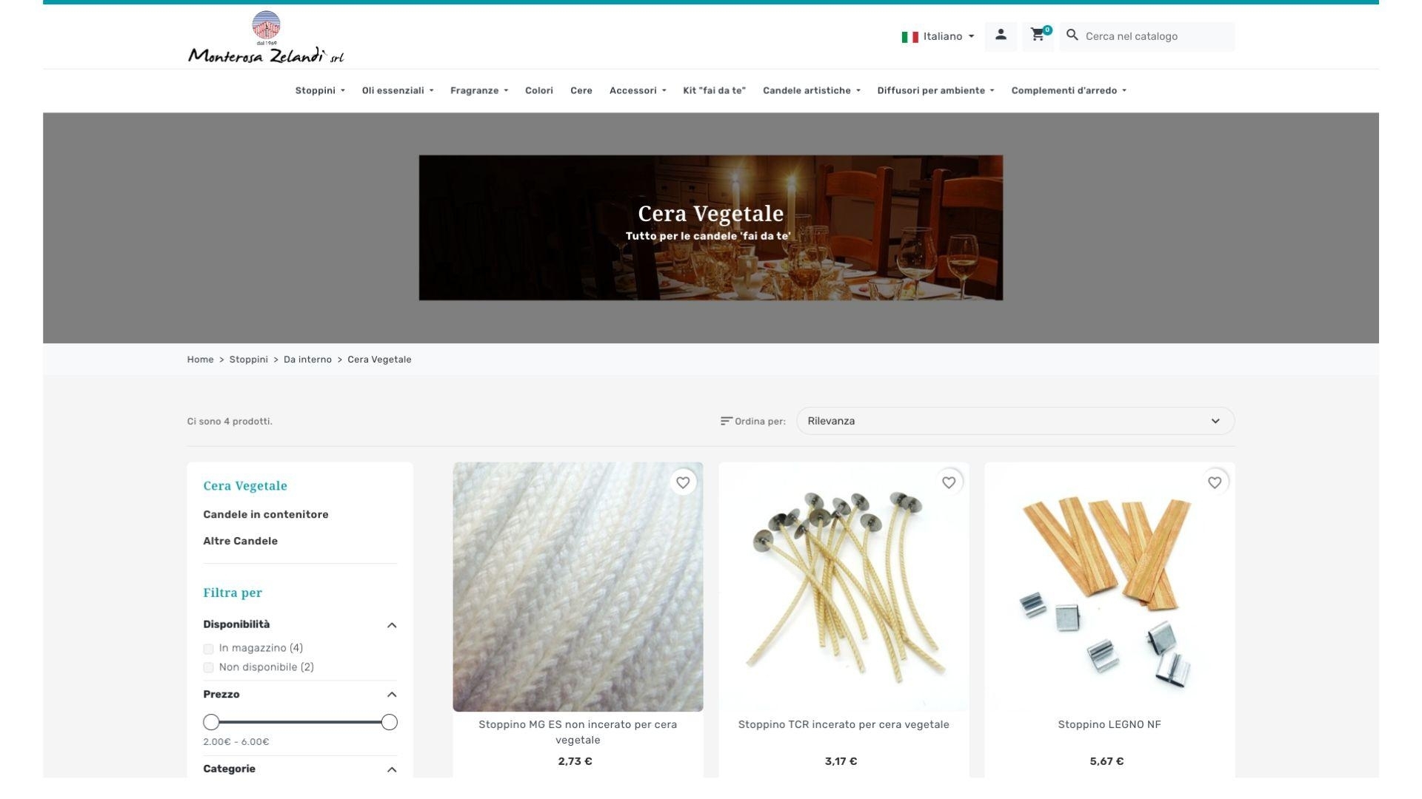1422x799 pixels.
Task: Collapse the Categorie filter section
Action: pyautogui.click(x=392, y=769)
